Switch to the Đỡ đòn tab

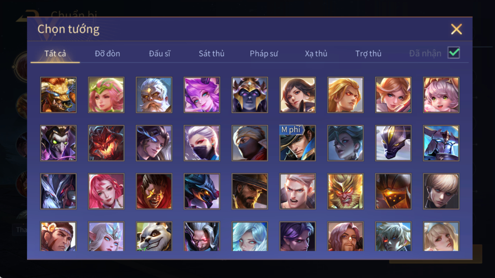tap(107, 54)
